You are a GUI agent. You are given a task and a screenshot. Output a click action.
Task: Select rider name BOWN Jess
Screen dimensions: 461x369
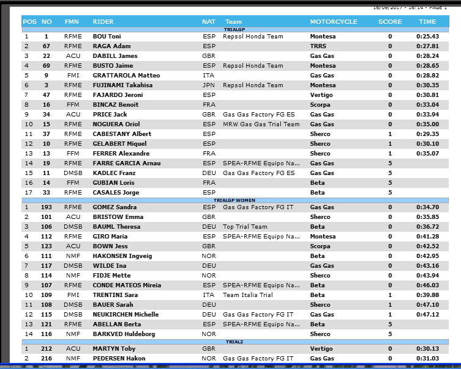pos(111,246)
